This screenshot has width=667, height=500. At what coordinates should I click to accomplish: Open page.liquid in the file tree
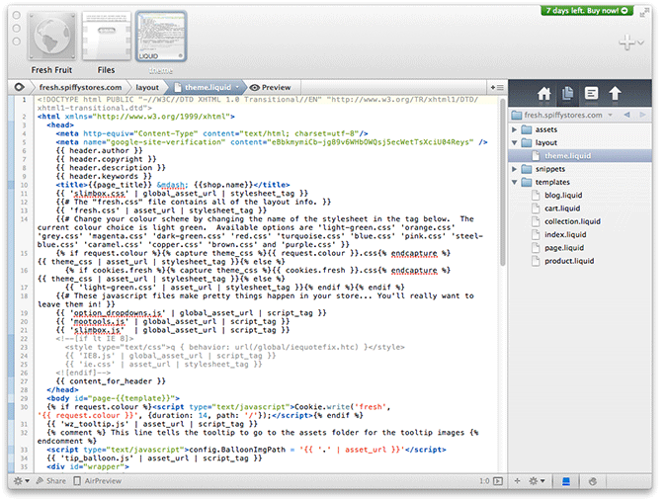pyautogui.click(x=564, y=248)
